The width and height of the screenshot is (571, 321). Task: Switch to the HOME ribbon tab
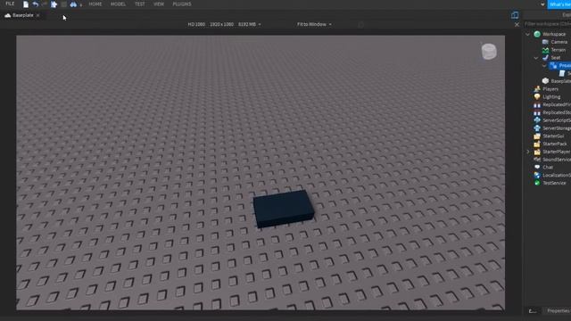pos(95,4)
